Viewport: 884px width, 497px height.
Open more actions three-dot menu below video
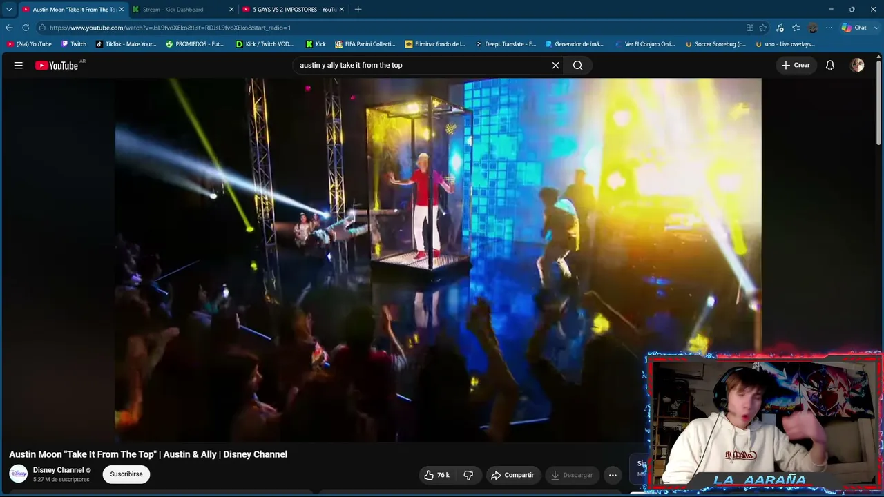coord(613,475)
